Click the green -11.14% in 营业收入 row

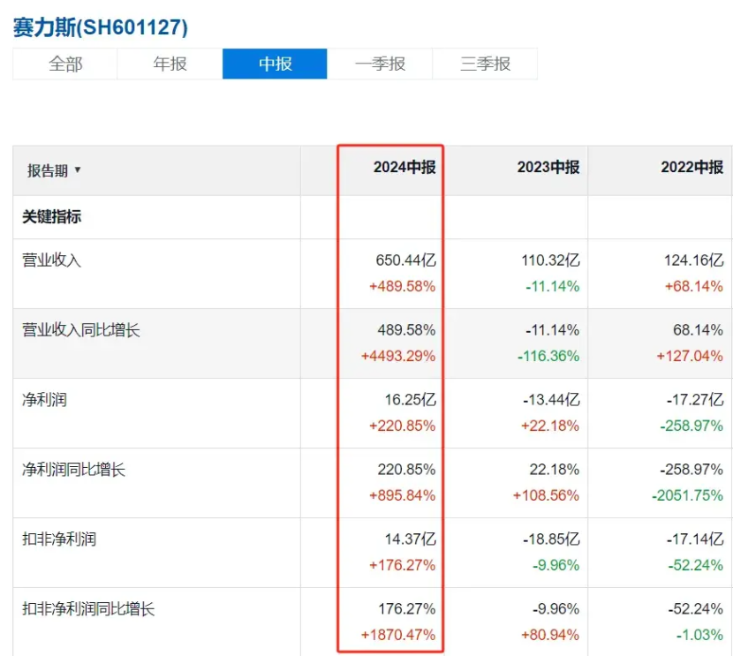pyautogui.click(x=553, y=286)
